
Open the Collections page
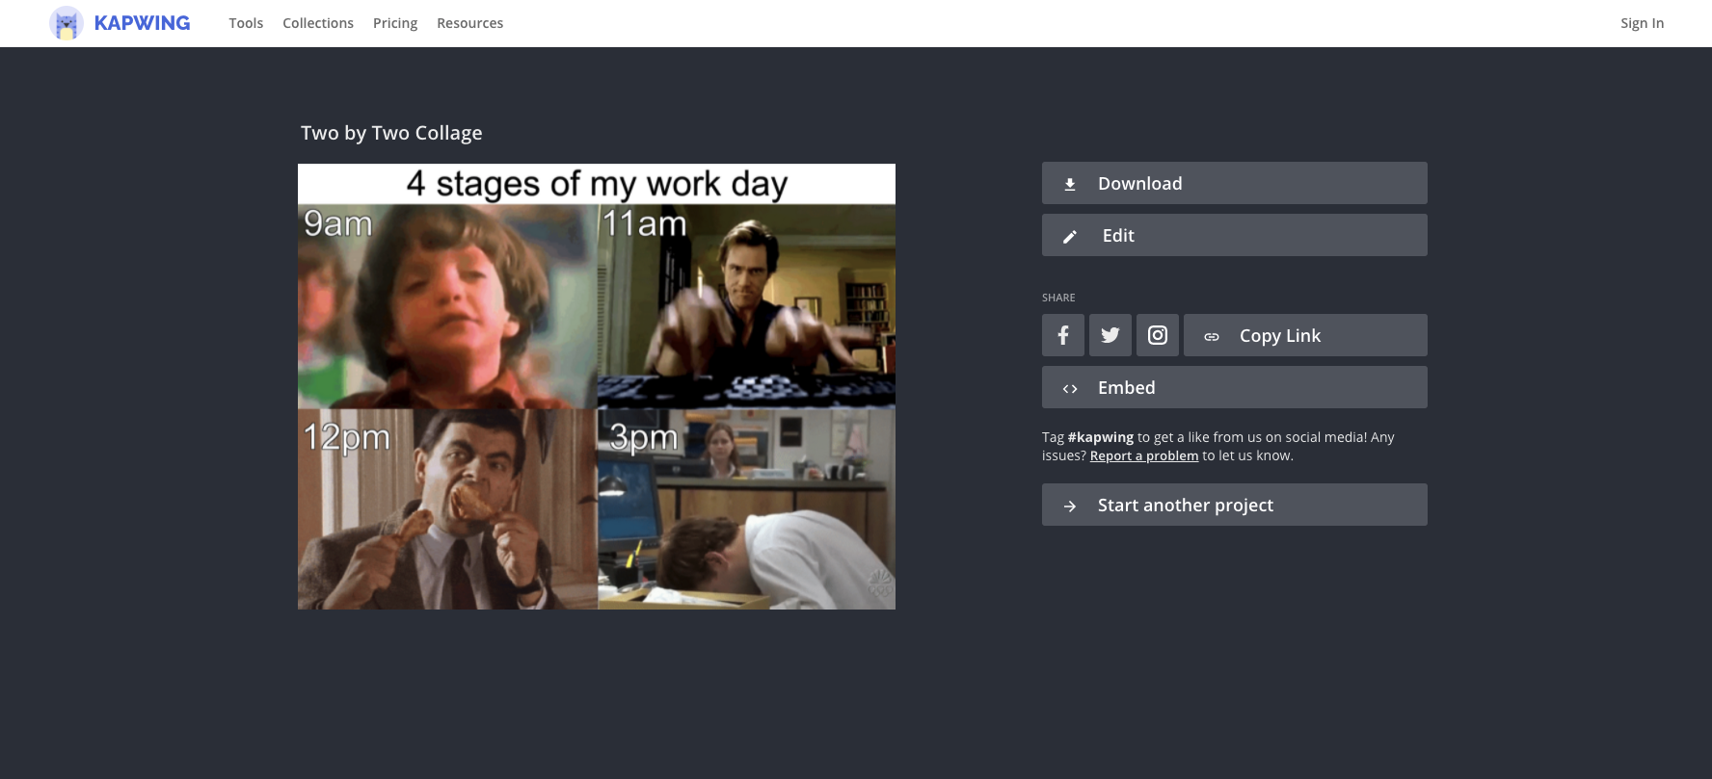point(318,23)
